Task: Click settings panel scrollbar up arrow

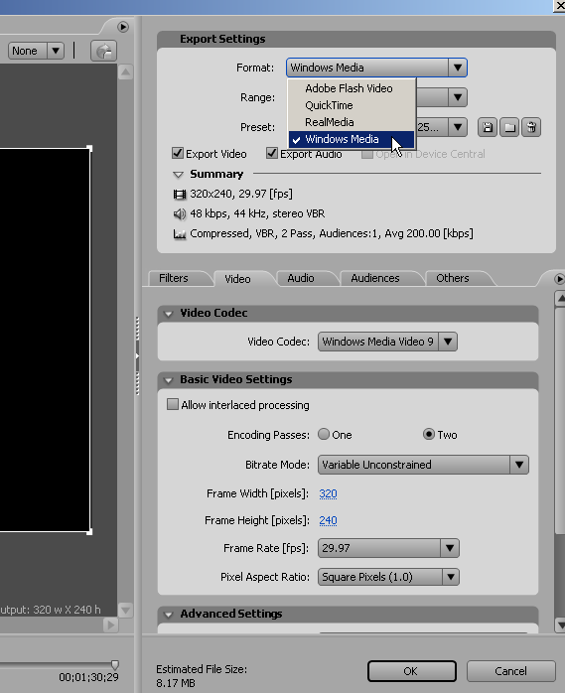Action: (560, 298)
